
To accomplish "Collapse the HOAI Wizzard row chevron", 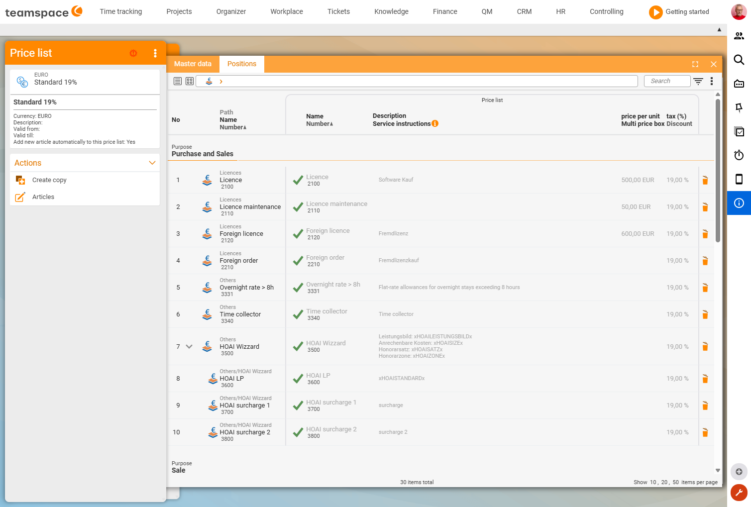I will click(x=189, y=347).
